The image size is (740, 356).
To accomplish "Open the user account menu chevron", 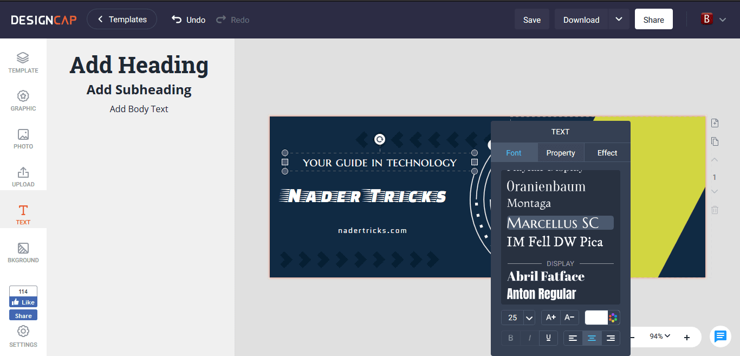I will pos(723,20).
